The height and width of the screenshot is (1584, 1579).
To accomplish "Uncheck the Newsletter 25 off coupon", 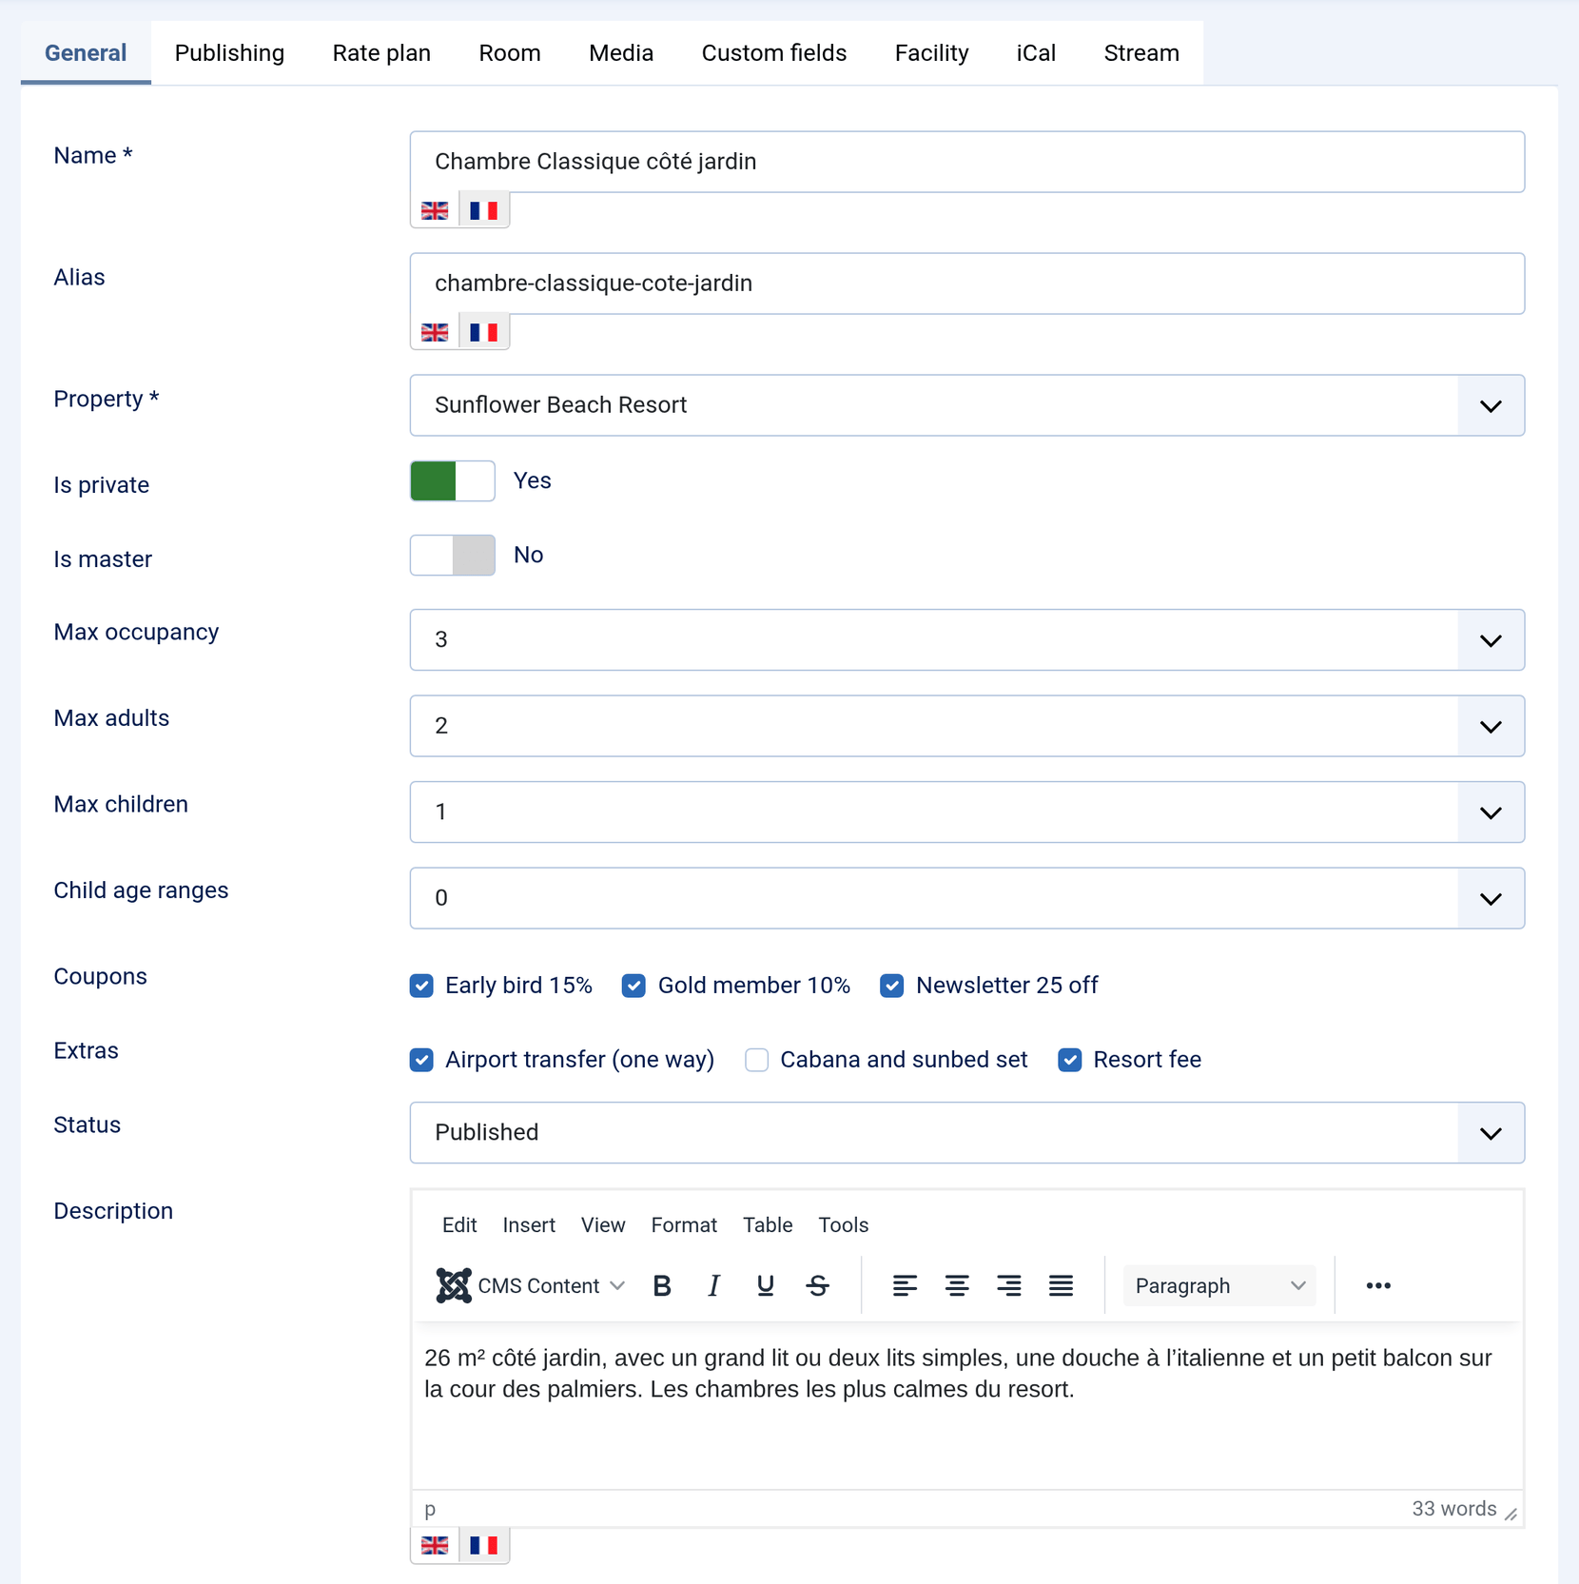I will [891, 986].
